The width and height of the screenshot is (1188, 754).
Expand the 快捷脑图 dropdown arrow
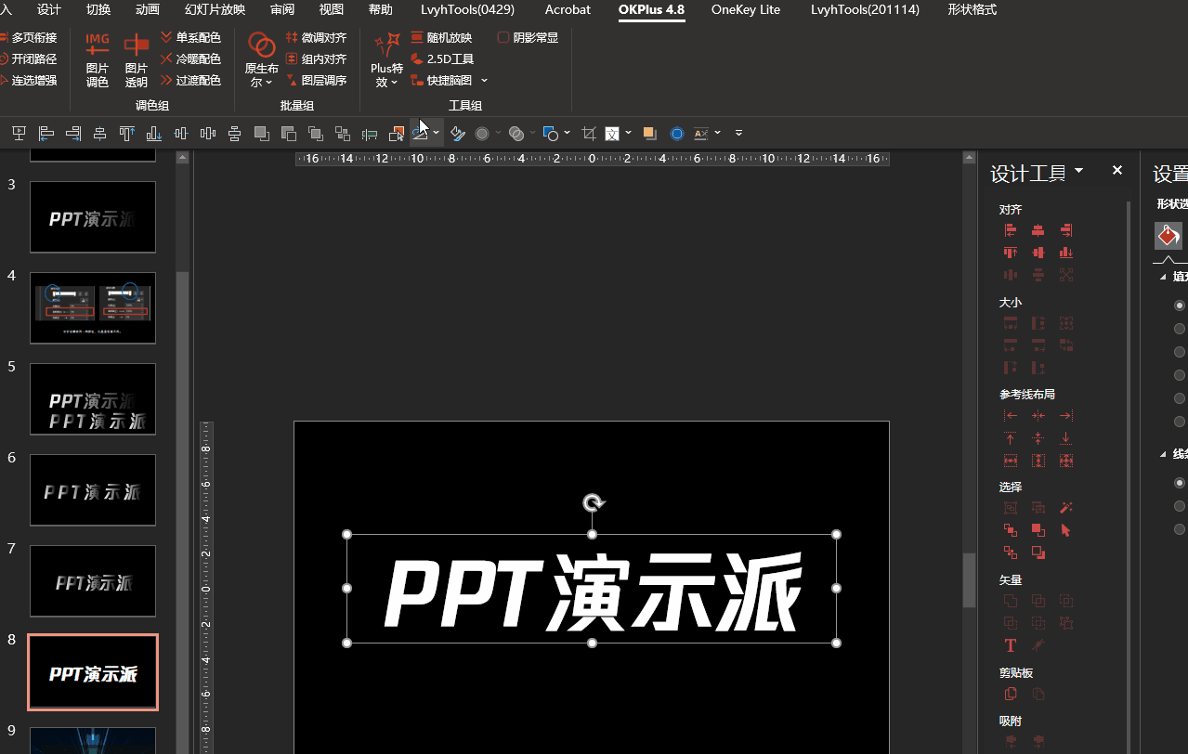tap(485, 81)
